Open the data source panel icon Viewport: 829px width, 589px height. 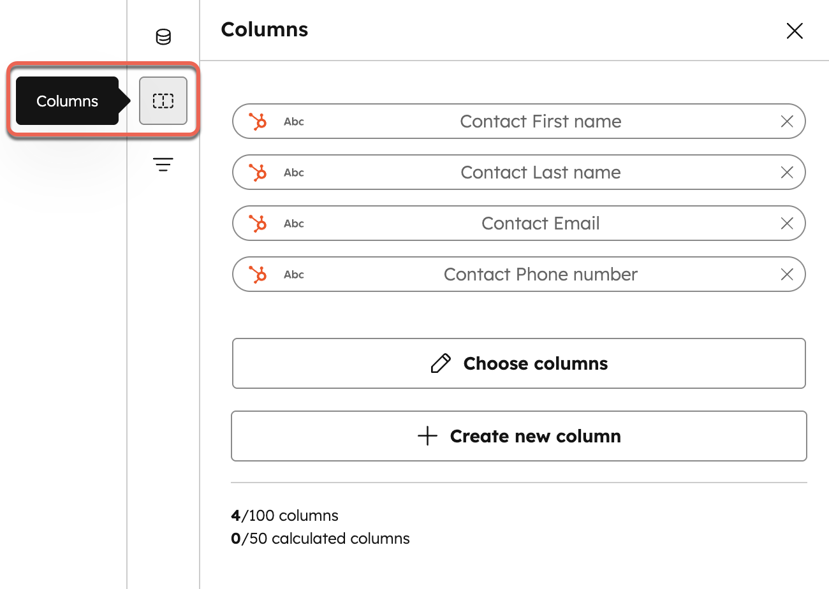point(163,37)
